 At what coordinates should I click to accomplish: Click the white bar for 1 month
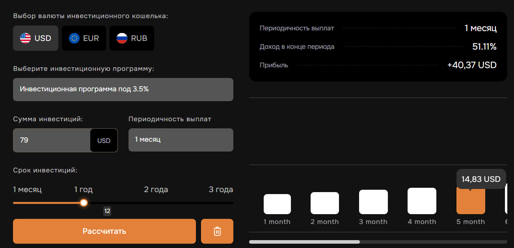[277, 204]
